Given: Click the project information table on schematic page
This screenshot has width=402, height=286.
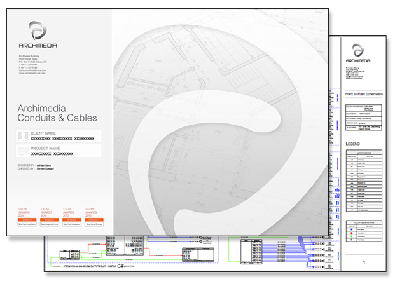Looking at the screenshot, I should pyautogui.click(x=364, y=118).
